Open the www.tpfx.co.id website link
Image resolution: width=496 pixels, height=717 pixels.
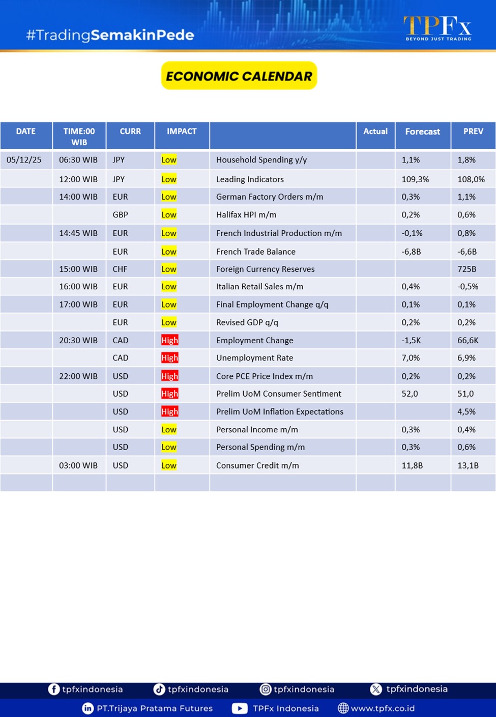[x=383, y=708]
